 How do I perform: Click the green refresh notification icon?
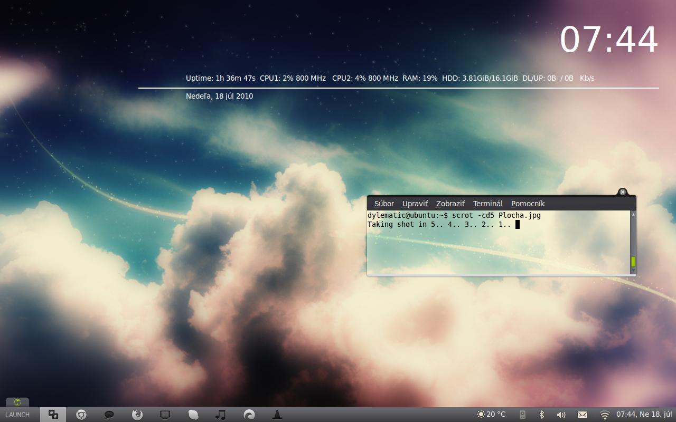click(17, 402)
